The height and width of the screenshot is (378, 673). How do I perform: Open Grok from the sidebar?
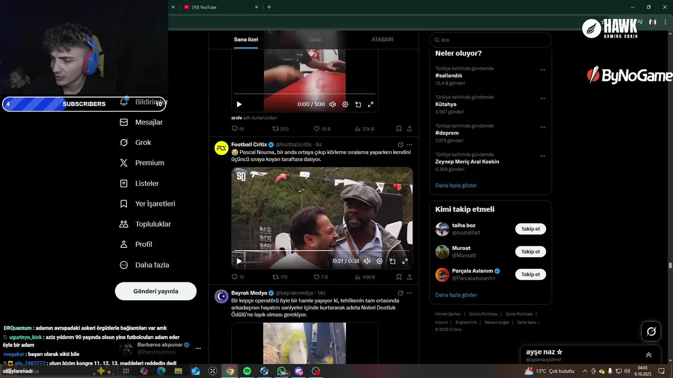click(136, 142)
